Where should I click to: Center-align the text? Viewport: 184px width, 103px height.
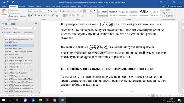click(67, 15)
